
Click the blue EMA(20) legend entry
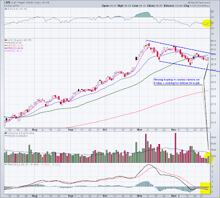pyautogui.click(x=14, y=48)
